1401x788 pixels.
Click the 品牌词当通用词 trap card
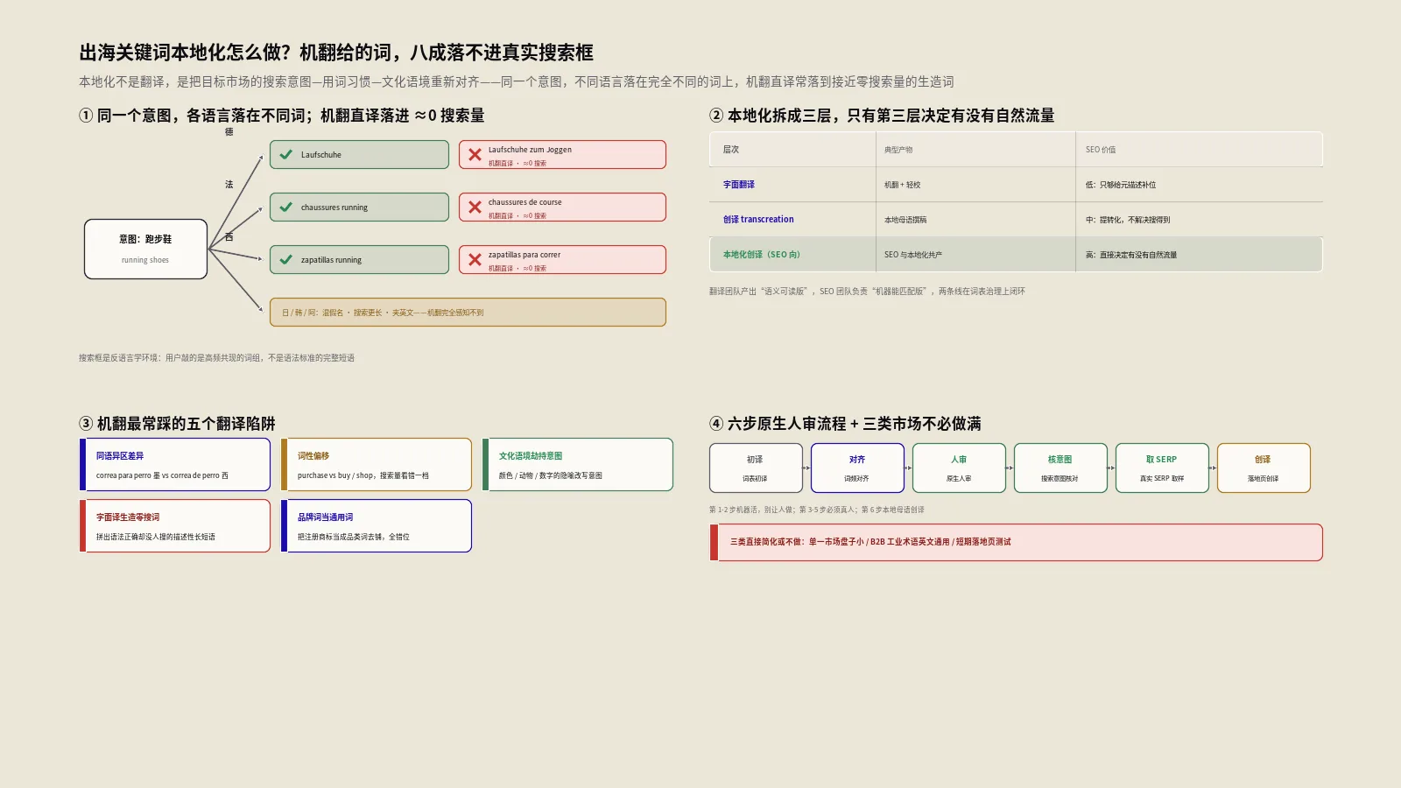click(377, 526)
